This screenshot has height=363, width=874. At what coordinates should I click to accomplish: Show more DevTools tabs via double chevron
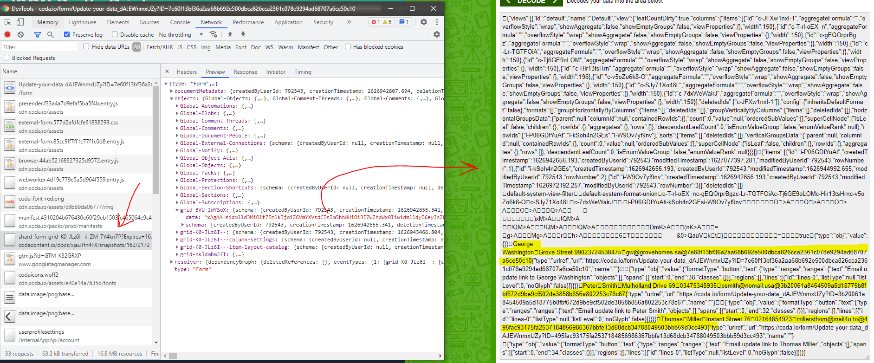point(349,22)
